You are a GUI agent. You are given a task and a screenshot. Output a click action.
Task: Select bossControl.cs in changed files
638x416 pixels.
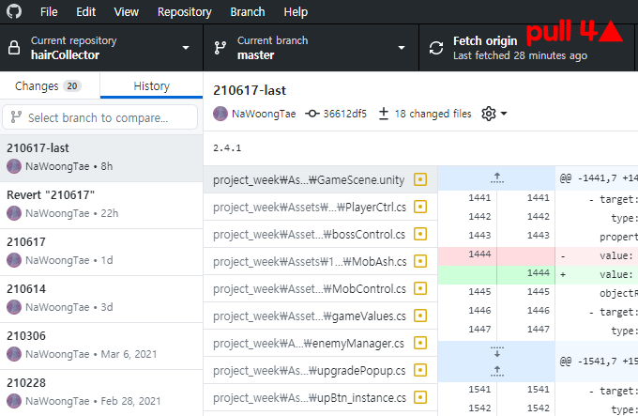(321, 234)
